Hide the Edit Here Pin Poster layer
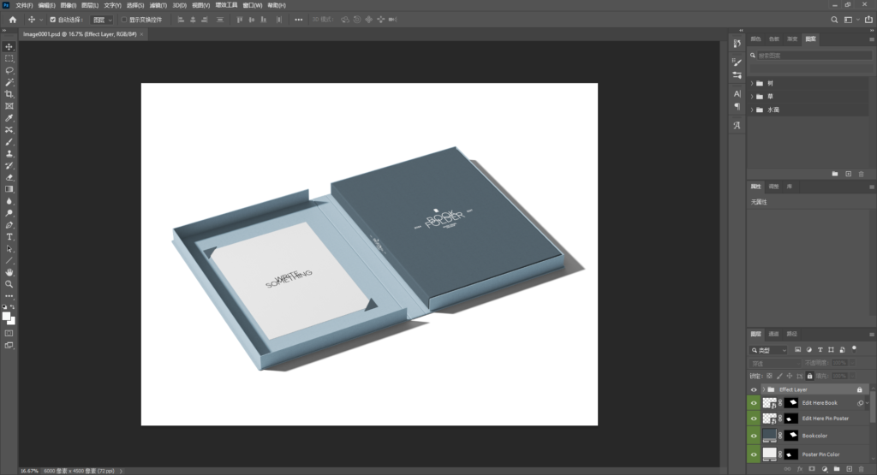Viewport: 877px width, 475px height. tap(754, 419)
